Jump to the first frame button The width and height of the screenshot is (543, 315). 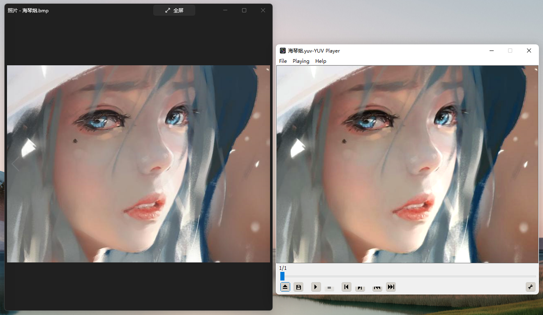[x=347, y=287]
